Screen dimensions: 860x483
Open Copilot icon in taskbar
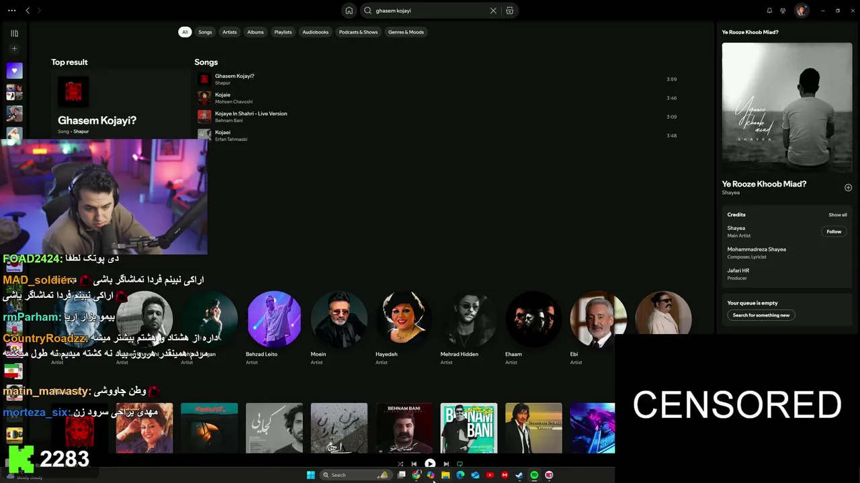pyautogui.click(x=431, y=475)
